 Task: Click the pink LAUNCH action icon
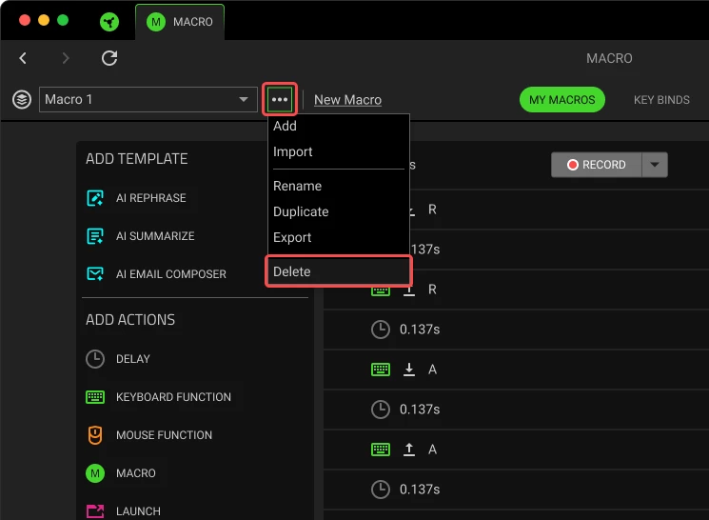95,511
